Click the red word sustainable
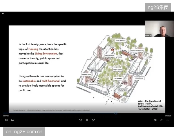Screen dimensions: 174x139 tap(29, 81)
